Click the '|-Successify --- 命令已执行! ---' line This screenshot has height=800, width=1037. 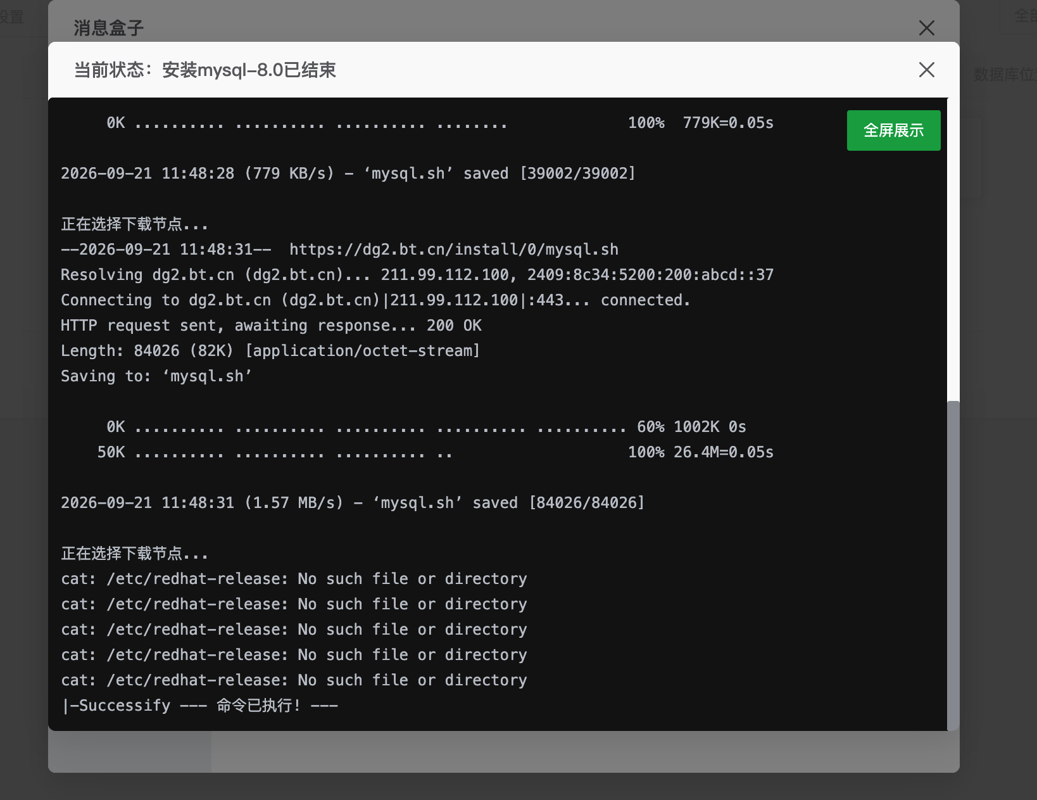point(199,706)
